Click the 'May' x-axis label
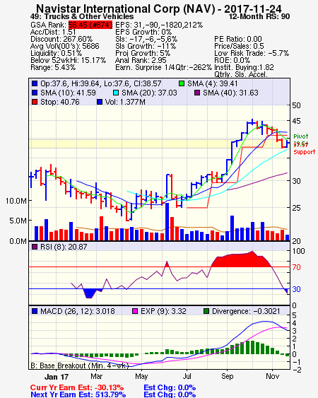 (141, 376)
